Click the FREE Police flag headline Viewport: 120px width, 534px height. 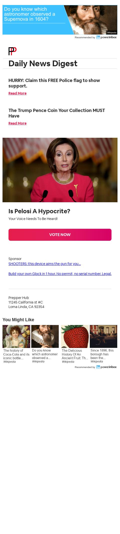tap(54, 83)
